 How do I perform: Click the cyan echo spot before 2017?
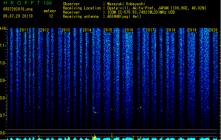141,107
